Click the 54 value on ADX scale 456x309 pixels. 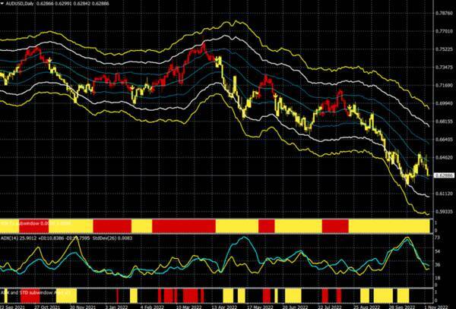click(x=437, y=251)
